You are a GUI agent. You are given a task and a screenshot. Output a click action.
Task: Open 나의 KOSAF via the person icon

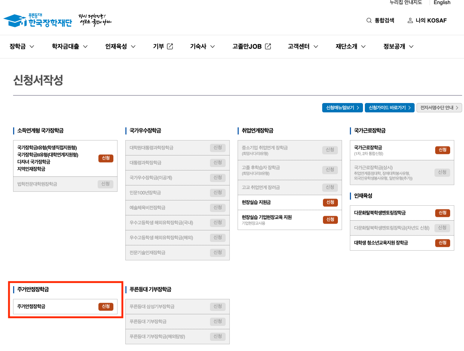(410, 21)
